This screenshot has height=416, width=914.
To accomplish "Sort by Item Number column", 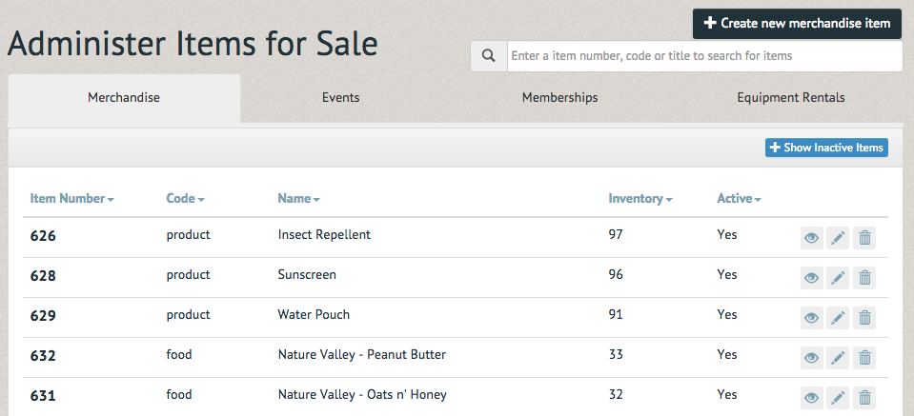I will (71, 198).
